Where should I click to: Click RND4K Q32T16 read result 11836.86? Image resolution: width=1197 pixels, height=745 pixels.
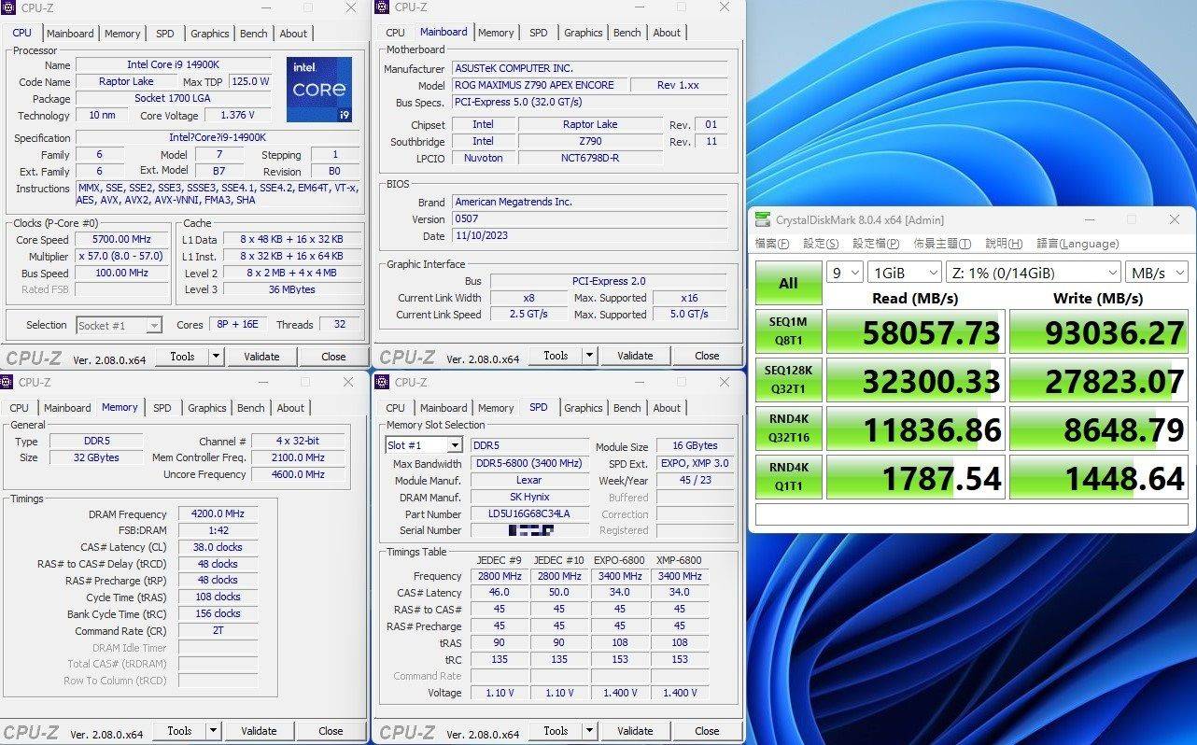click(916, 429)
